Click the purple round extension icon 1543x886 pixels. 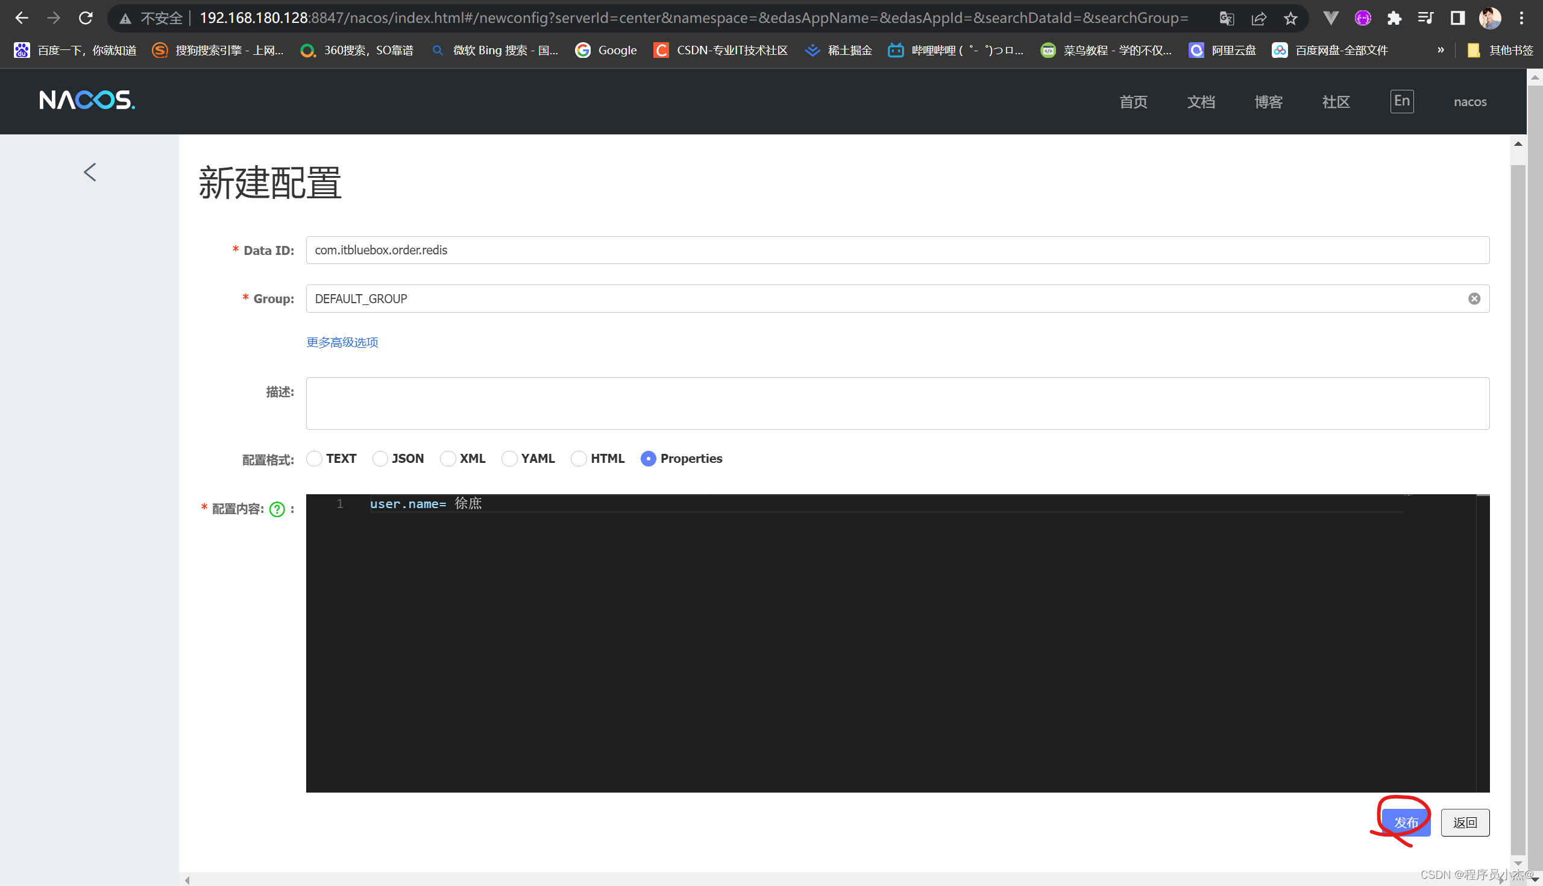click(1363, 18)
